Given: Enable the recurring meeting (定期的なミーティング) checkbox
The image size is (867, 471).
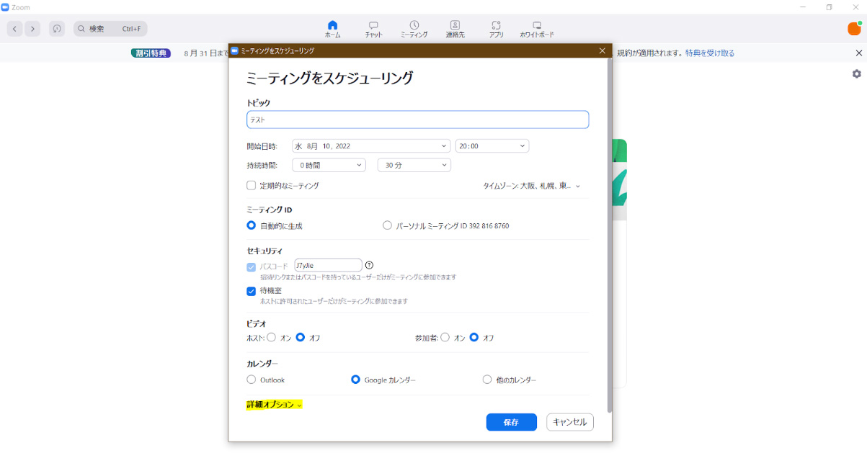Looking at the screenshot, I should [252, 186].
